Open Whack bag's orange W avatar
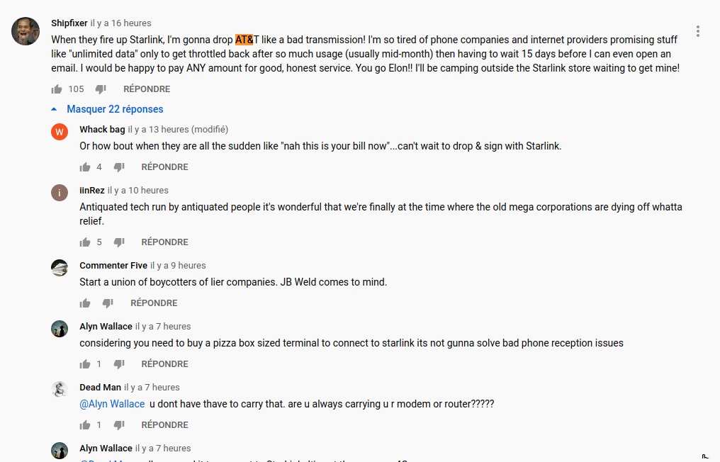The height and width of the screenshot is (462, 720). (x=60, y=132)
